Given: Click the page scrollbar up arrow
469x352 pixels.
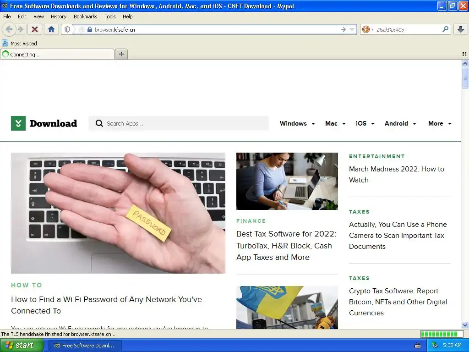Looking at the screenshot, I should 465,63.
